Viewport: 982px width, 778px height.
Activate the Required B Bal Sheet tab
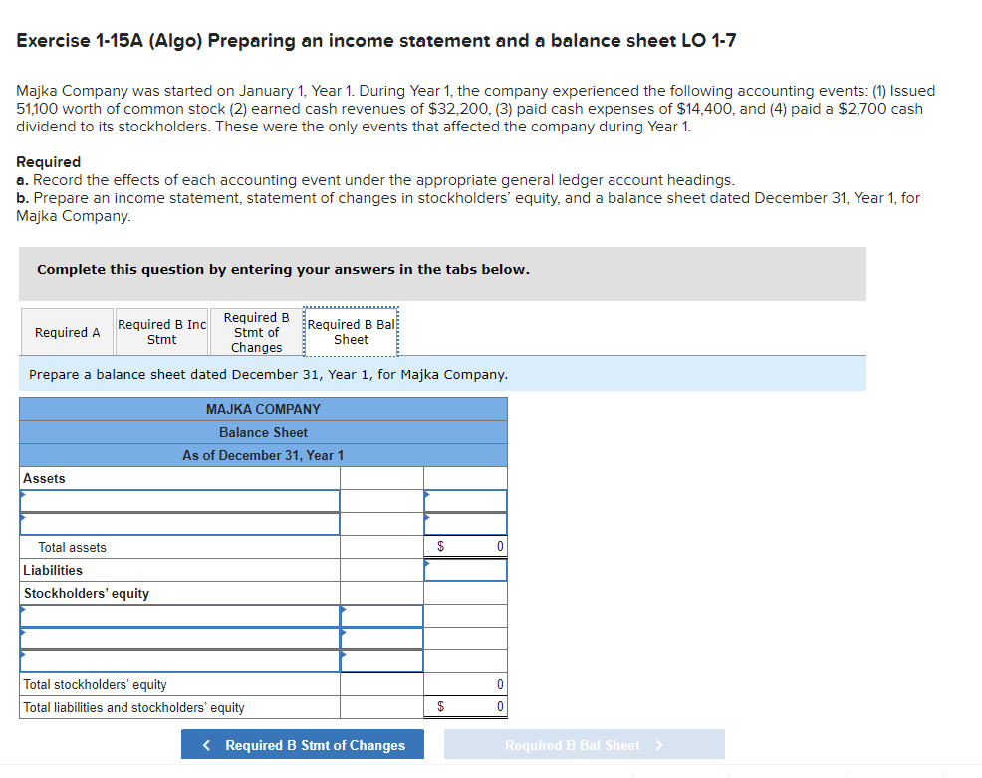tap(351, 331)
